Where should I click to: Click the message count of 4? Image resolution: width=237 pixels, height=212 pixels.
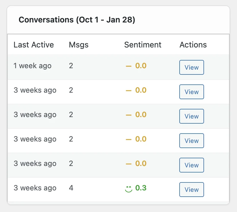click(71, 188)
